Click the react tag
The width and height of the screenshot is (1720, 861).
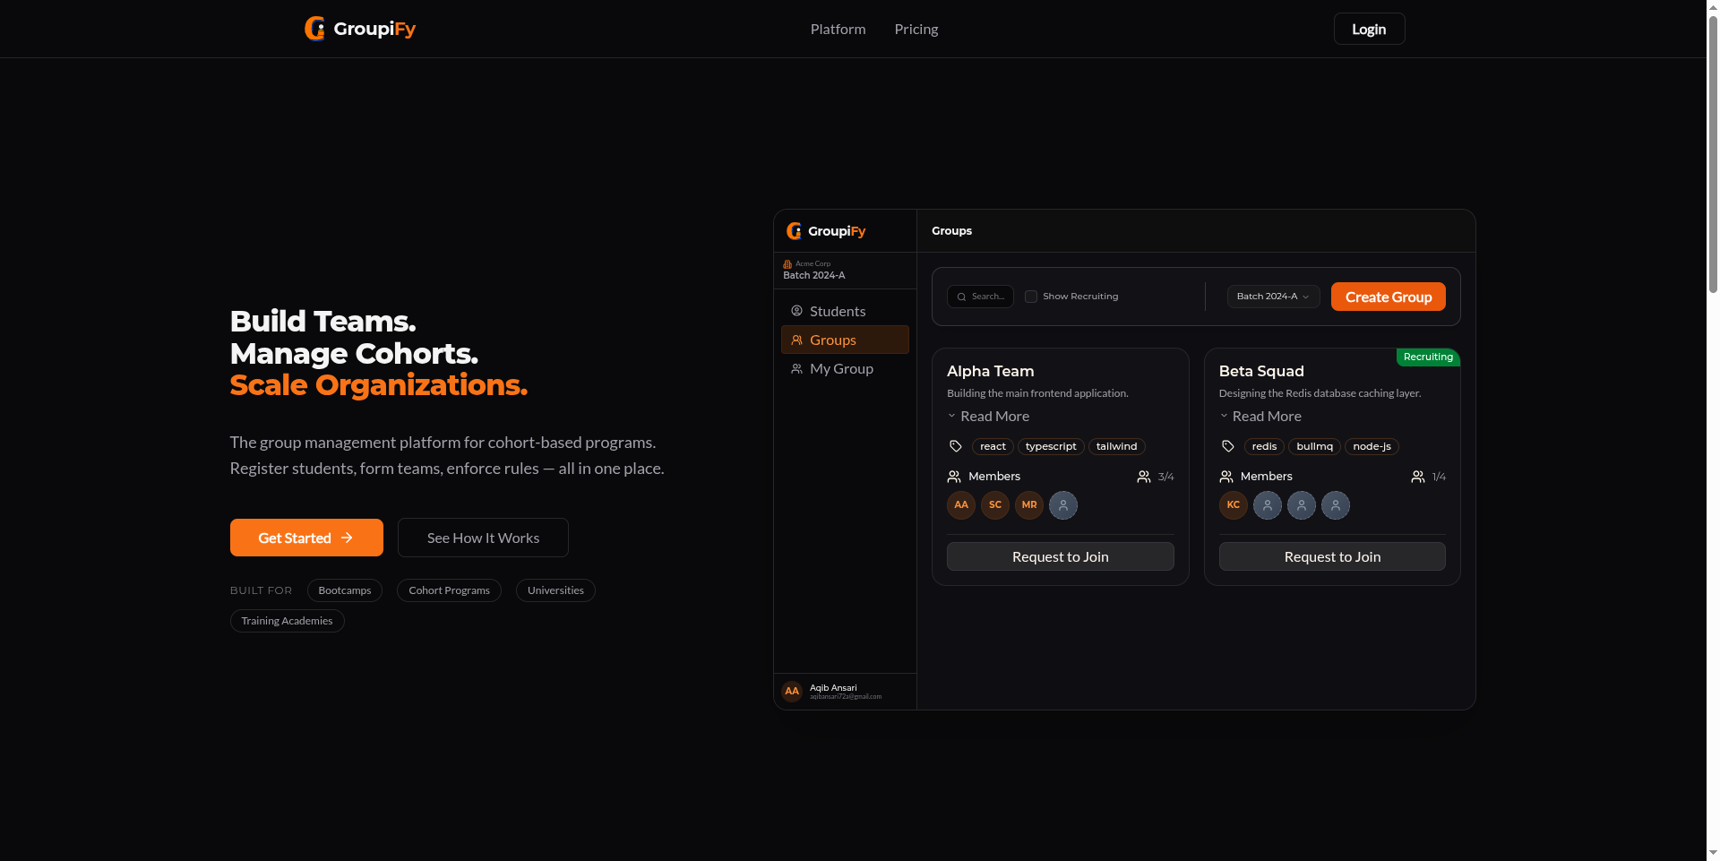pyautogui.click(x=993, y=446)
